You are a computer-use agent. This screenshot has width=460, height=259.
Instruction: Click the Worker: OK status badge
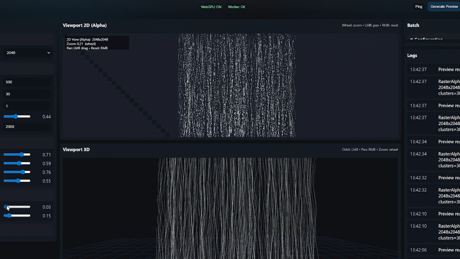(236, 7)
